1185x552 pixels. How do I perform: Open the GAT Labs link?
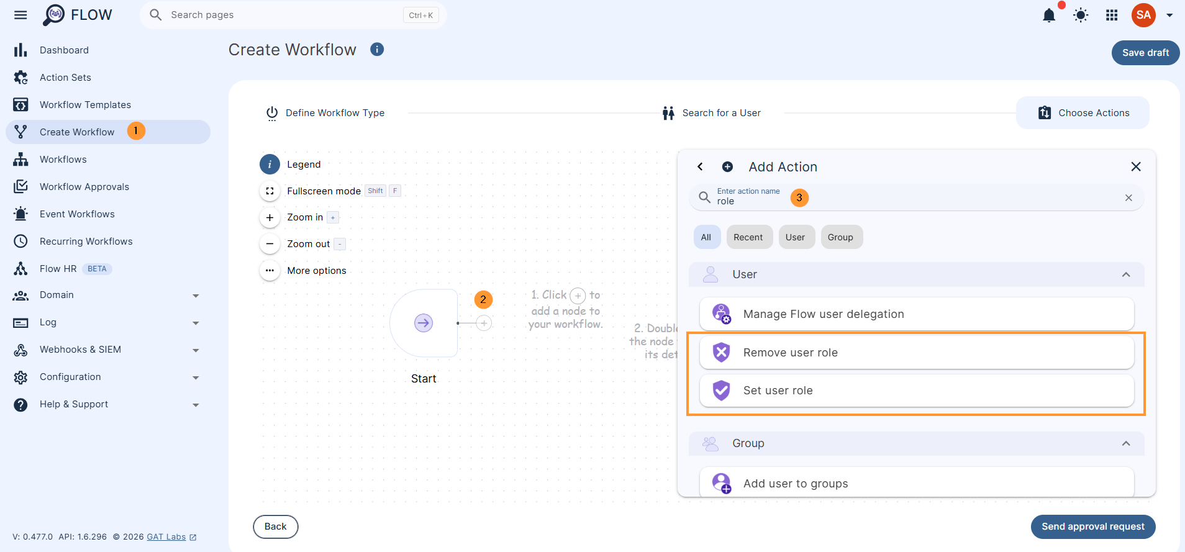coord(166,537)
